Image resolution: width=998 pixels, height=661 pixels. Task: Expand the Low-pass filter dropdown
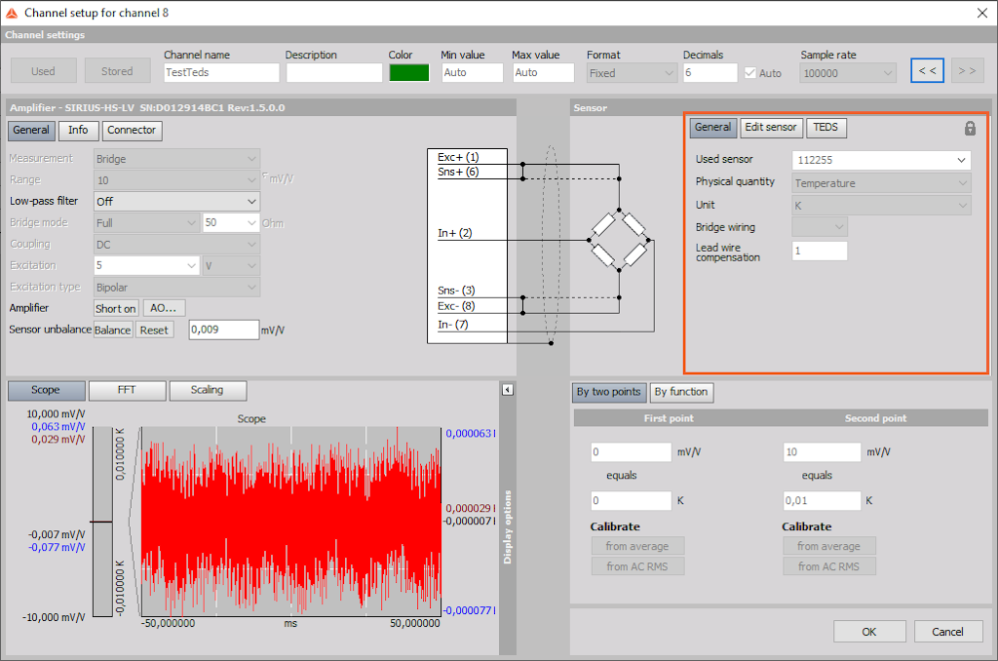(x=177, y=202)
